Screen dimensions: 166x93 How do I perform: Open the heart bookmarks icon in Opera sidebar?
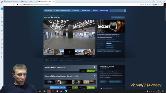tap(2, 40)
